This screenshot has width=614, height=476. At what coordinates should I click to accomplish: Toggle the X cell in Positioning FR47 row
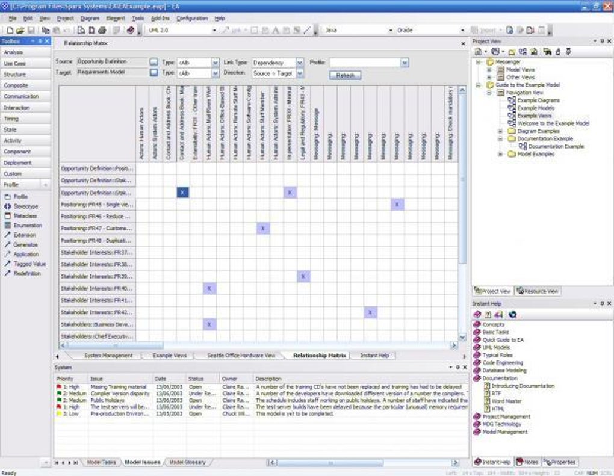click(263, 228)
